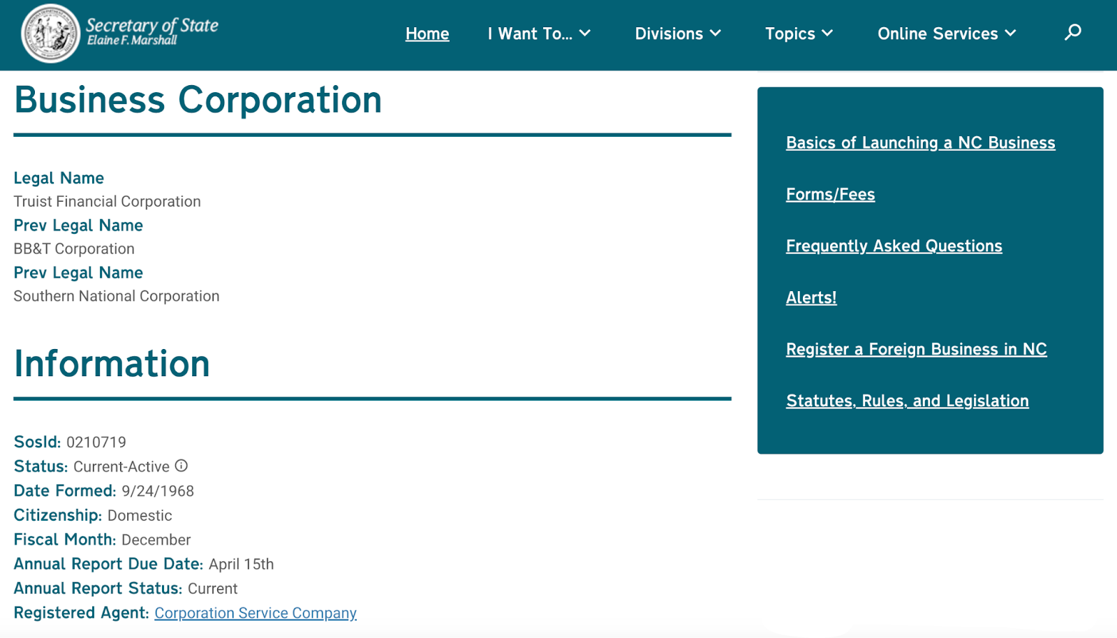Select the Truist Financial Corporation legal name
Viewport: 1117px width, 638px height.
tap(108, 201)
